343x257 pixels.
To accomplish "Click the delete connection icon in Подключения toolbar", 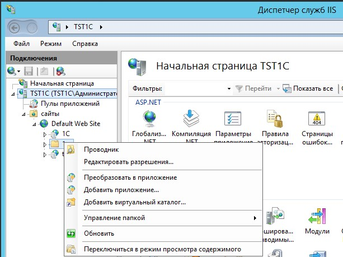I will point(60,71).
